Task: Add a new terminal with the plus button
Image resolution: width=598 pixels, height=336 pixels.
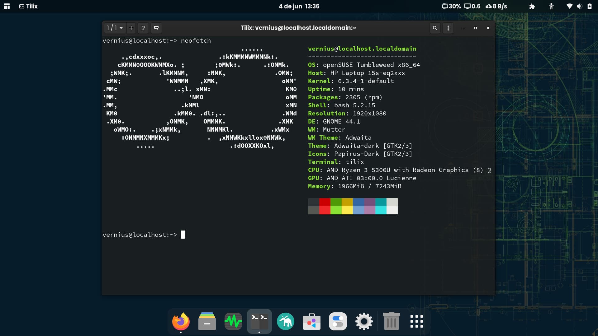Action: [131, 28]
